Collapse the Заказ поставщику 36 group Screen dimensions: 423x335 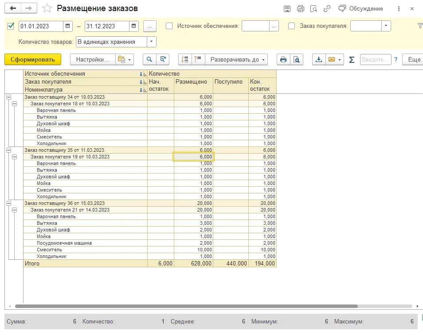(x=8, y=203)
